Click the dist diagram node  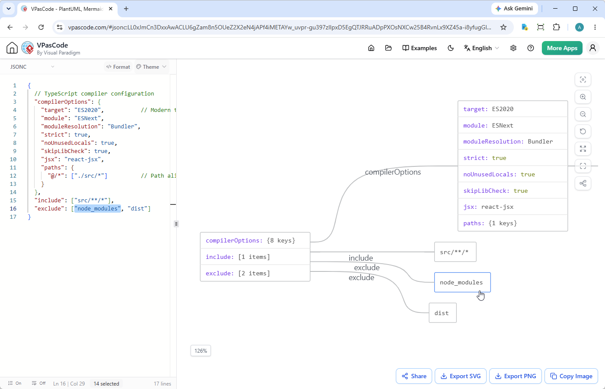point(443,313)
